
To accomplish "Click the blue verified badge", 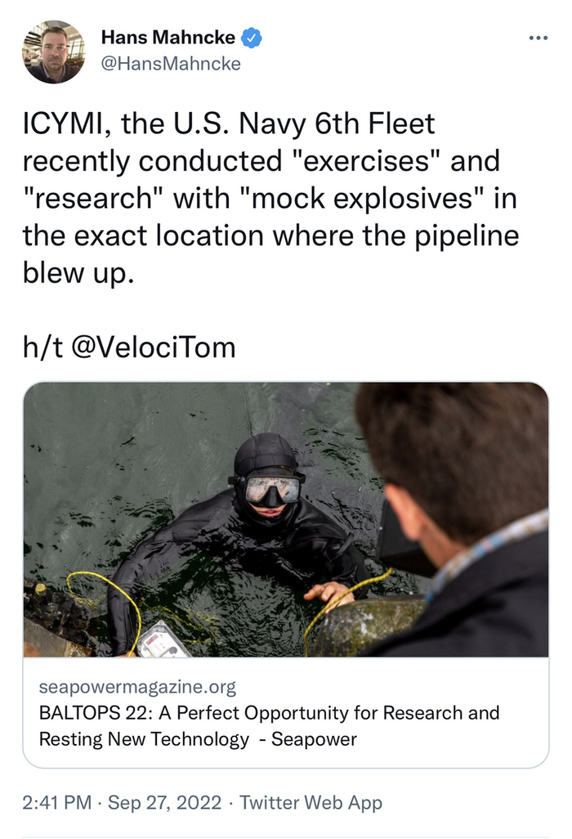I will coord(253,38).
